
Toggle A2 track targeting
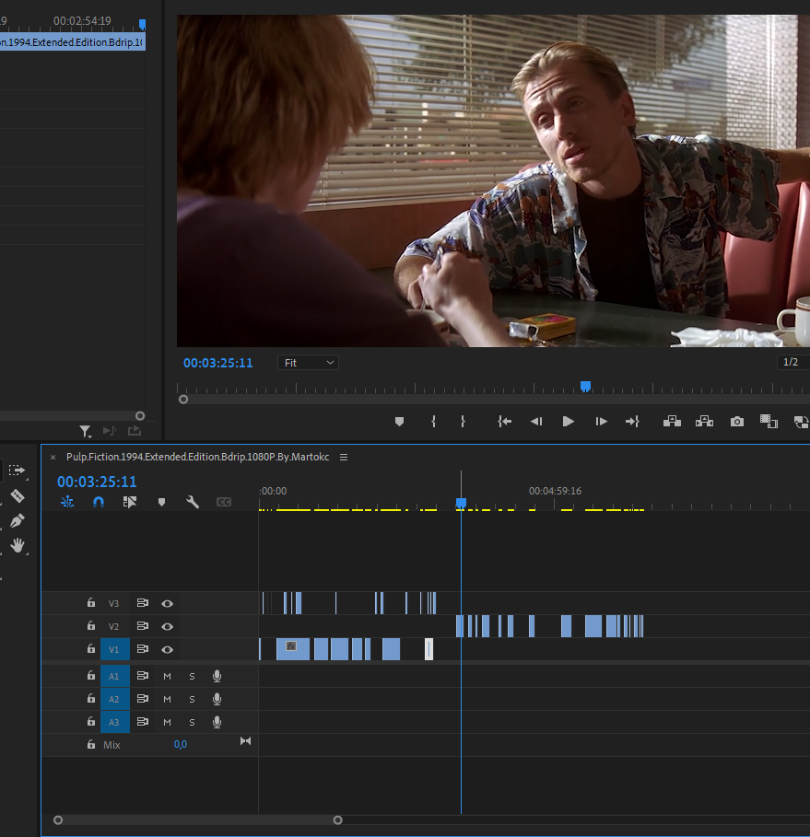[x=115, y=699]
